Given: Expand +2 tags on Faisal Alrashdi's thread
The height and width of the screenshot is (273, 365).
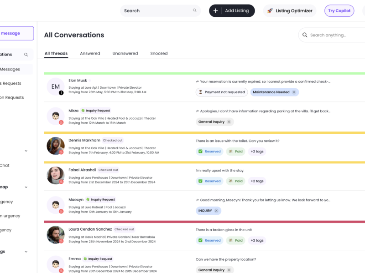Looking at the screenshot, I should [256, 181].
